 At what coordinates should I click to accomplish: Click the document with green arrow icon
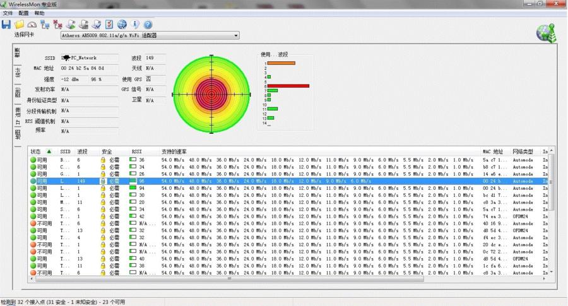point(71,25)
